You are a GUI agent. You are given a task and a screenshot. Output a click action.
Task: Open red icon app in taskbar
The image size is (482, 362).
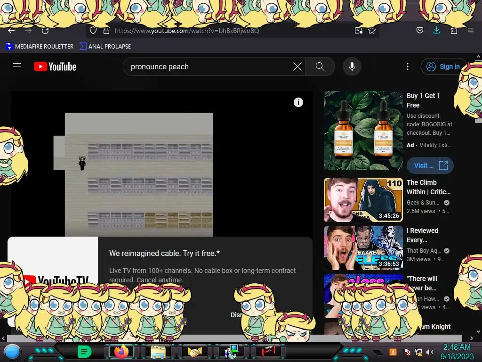[x=268, y=352]
